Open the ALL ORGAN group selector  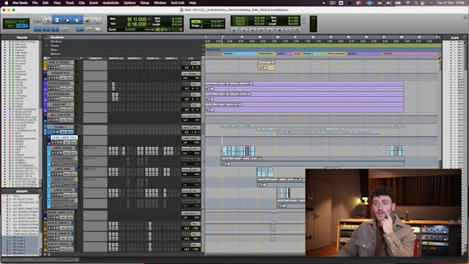coord(191,73)
